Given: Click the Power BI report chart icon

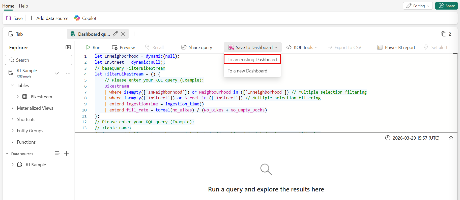Looking at the screenshot, I should [380, 47].
